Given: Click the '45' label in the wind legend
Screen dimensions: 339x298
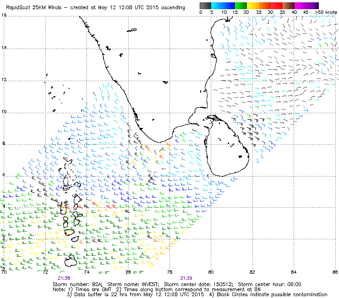Looking at the screenshot, I should pyautogui.click(x=306, y=12).
